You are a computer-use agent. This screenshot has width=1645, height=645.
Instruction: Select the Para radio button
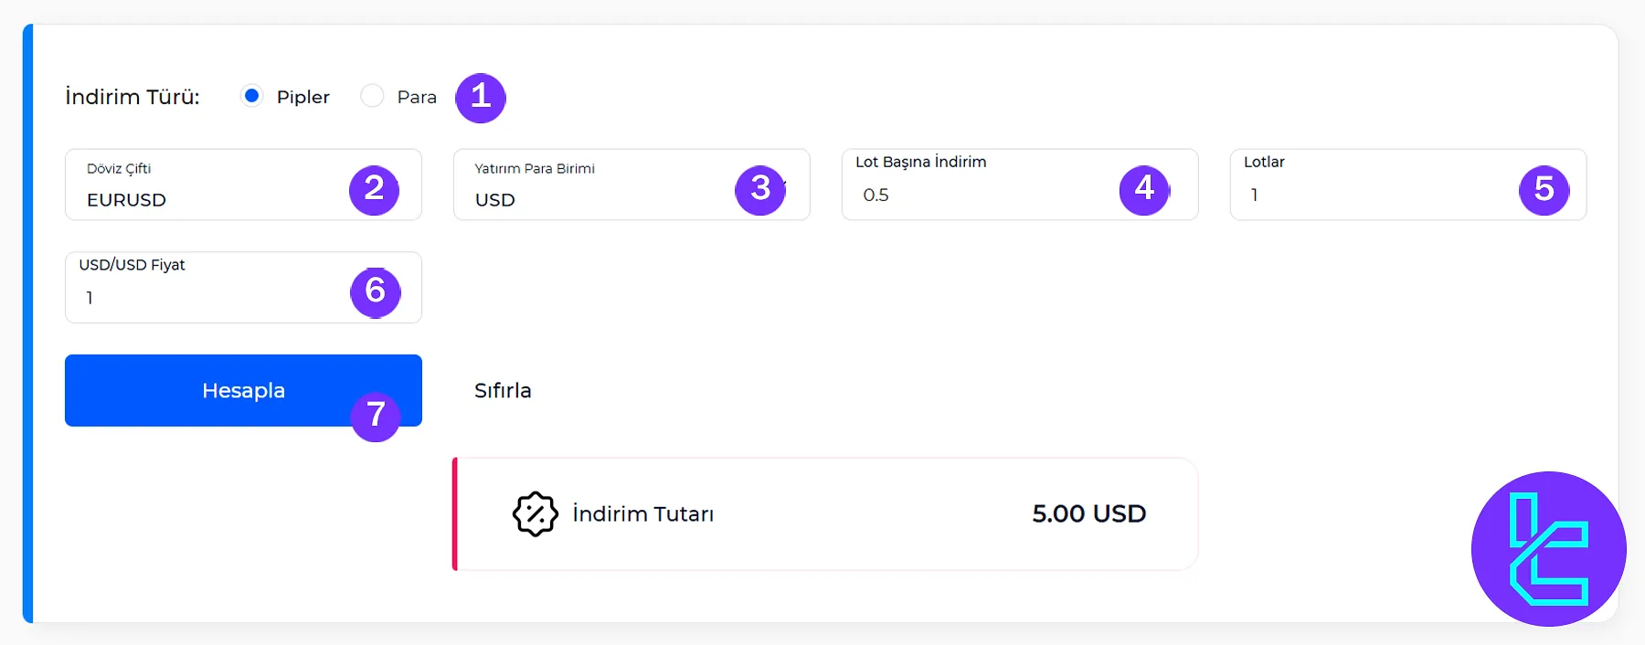click(x=372, y=95)
